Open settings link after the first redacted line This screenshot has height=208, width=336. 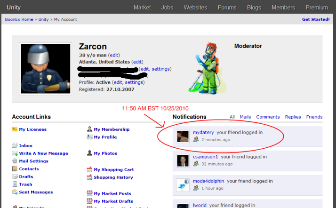pos(161,69)
